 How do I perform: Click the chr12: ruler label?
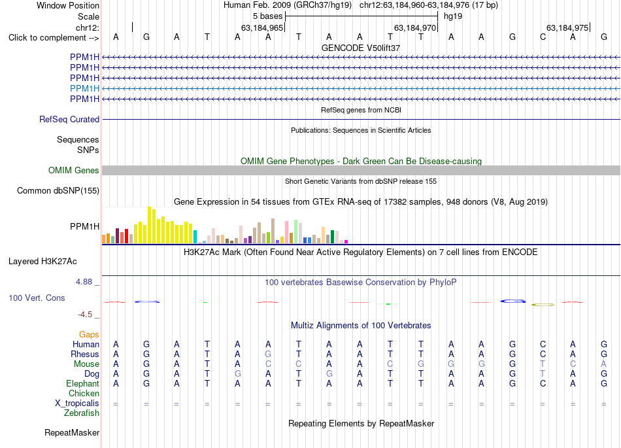pos(87,27)
